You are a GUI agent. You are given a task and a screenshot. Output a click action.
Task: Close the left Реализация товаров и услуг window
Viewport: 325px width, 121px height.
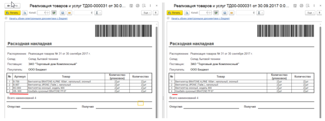[156, 6]
